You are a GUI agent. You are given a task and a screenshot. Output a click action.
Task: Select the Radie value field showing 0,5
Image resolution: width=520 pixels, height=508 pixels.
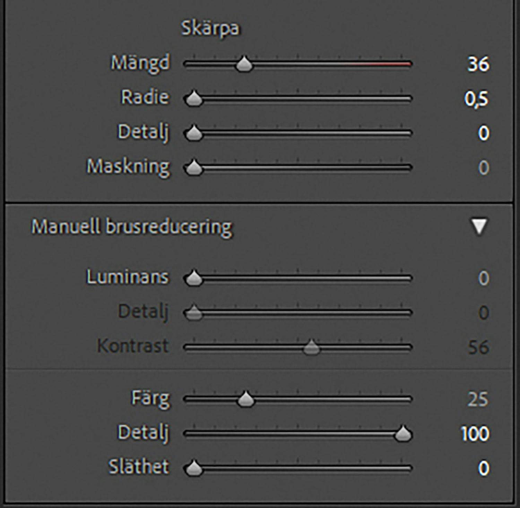tap(476, 99)
